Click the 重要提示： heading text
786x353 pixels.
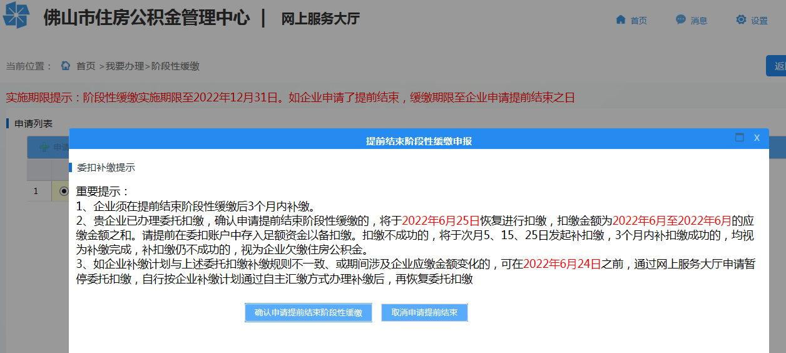(x=103, y=192)
